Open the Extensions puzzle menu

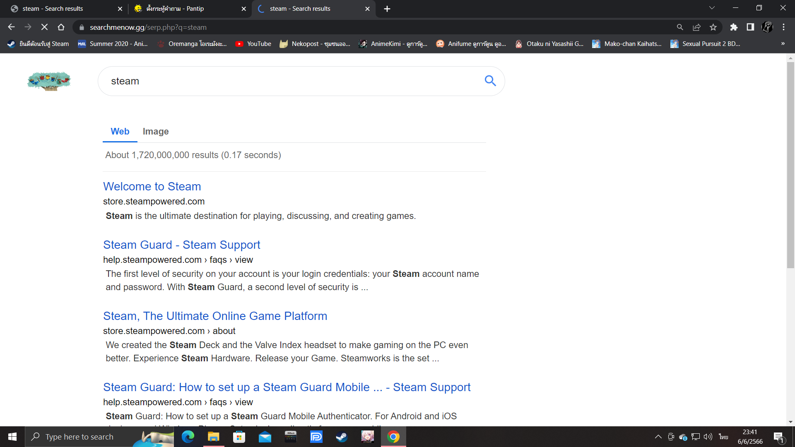coord(734,27)
